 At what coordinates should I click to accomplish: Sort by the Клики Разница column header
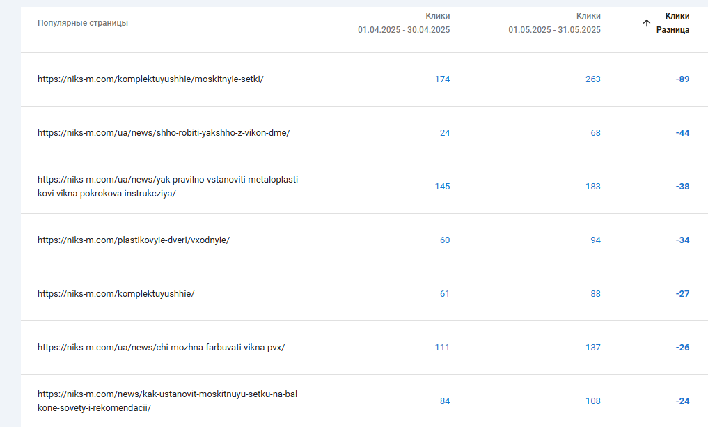click(672, 22)
